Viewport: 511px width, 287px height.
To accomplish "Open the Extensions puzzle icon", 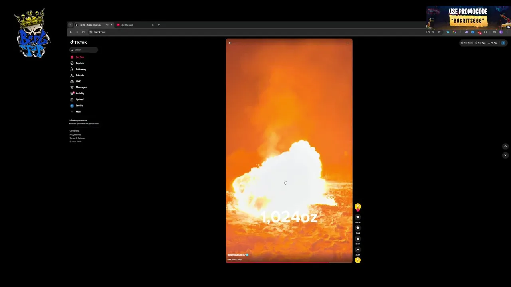I will tap(485, 32).
